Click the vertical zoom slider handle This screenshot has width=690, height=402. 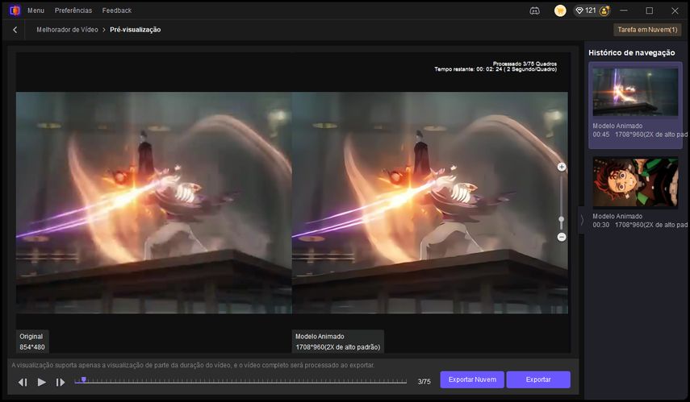[x=561, y=219]
